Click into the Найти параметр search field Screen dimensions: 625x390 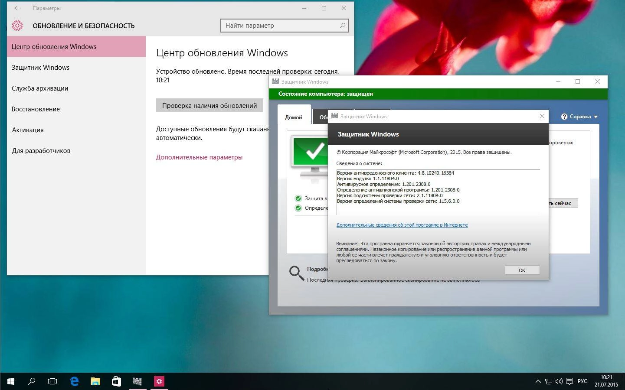284,26
